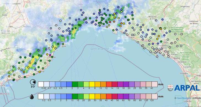Click the ARPAL shield emblem
Image resolution: width=201 pixels, height=107 pixels.
pyautogui.click(x=170, y=88)
